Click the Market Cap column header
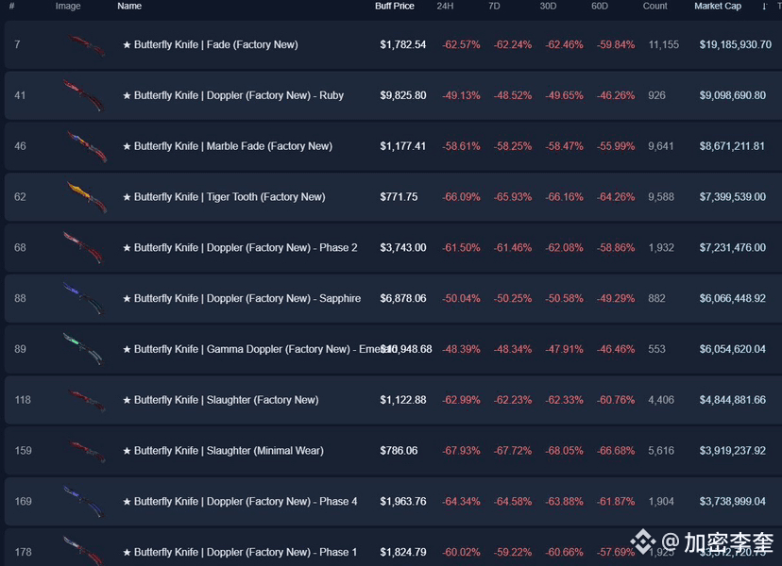The width and height of the screenshot is (782, 566). pyautogui.click(x=718, y=7)
